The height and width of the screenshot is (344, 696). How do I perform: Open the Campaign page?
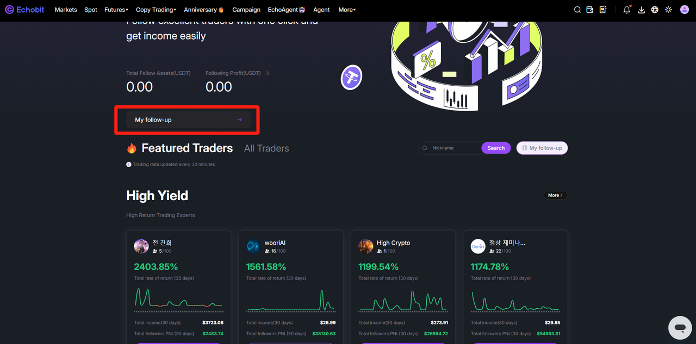[x=246, y=10]
